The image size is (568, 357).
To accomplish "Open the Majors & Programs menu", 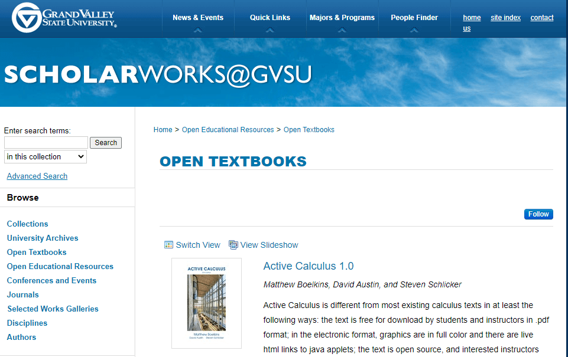I will [x=342, y=18].
